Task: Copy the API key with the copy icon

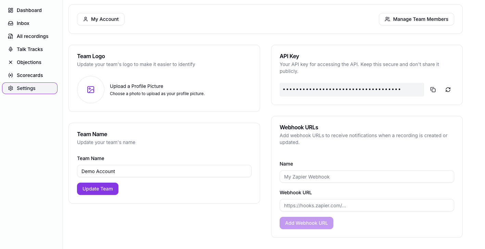Action: [x=433, y=89]
